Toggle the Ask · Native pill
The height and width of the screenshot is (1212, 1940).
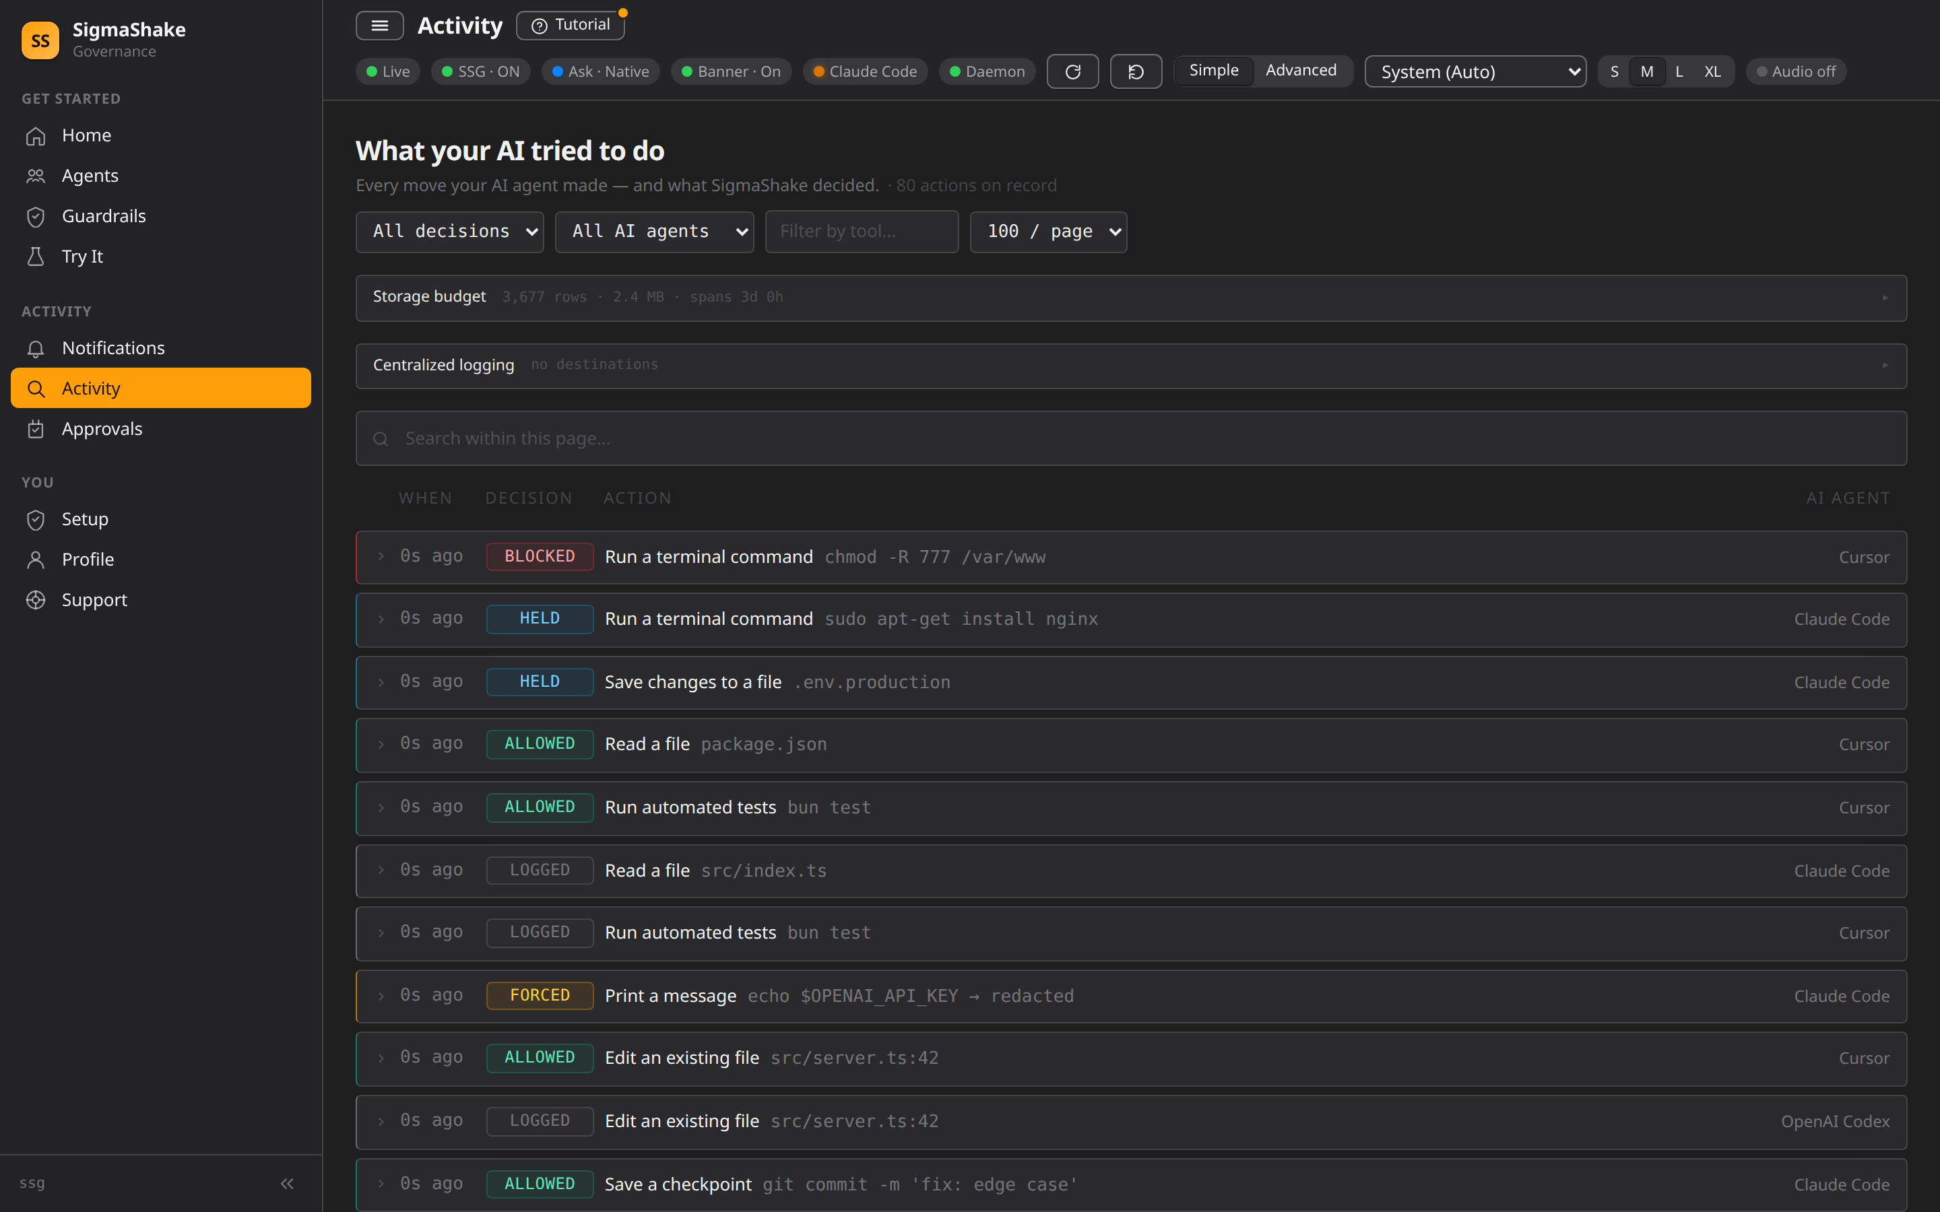pyautogui.click(x=600, y=72)
